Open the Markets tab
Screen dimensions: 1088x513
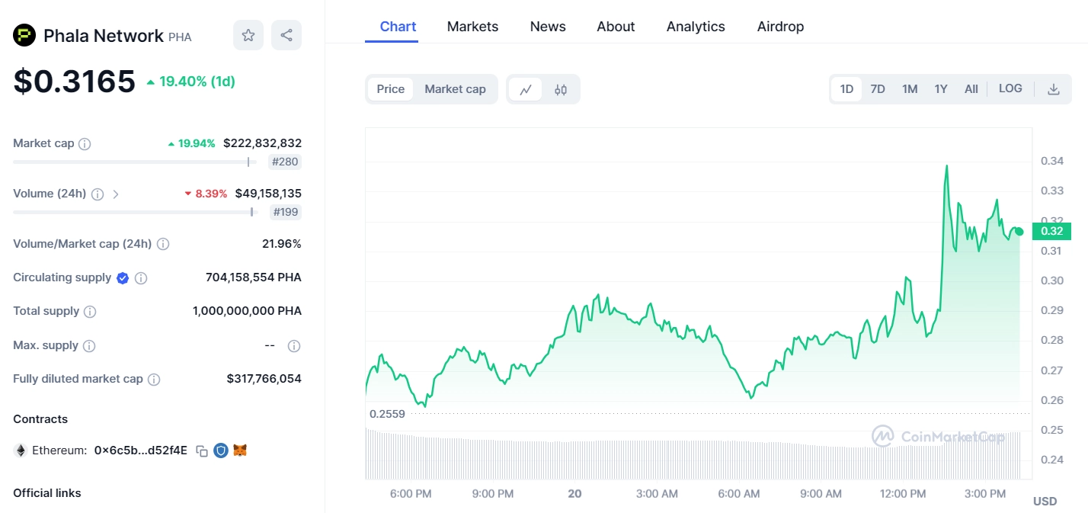[472, 27]
